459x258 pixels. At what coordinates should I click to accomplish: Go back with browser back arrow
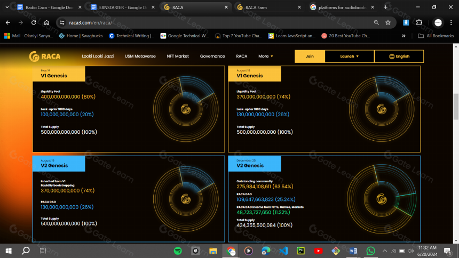tap(8, 22)
